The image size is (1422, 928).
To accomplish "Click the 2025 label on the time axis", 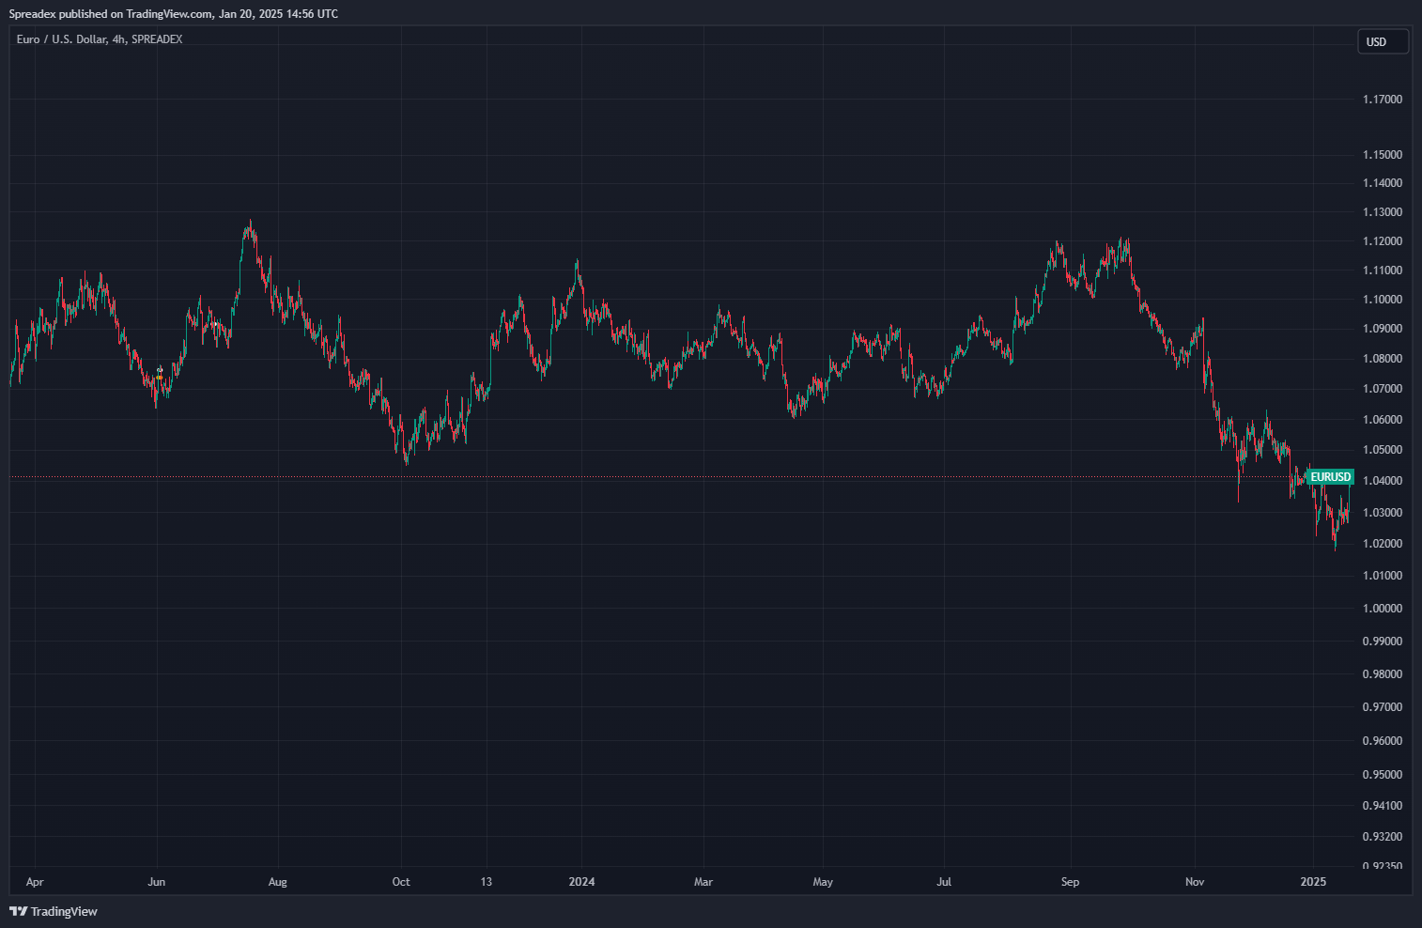I will [x=1313, y=882].
